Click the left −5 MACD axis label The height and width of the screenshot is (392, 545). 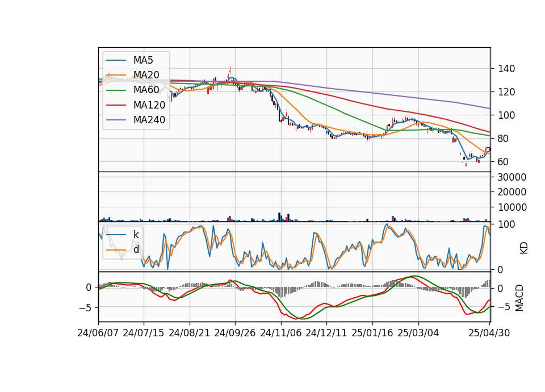86,308
